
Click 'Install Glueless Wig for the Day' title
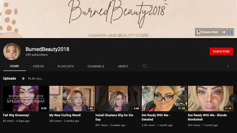[114, 117]
